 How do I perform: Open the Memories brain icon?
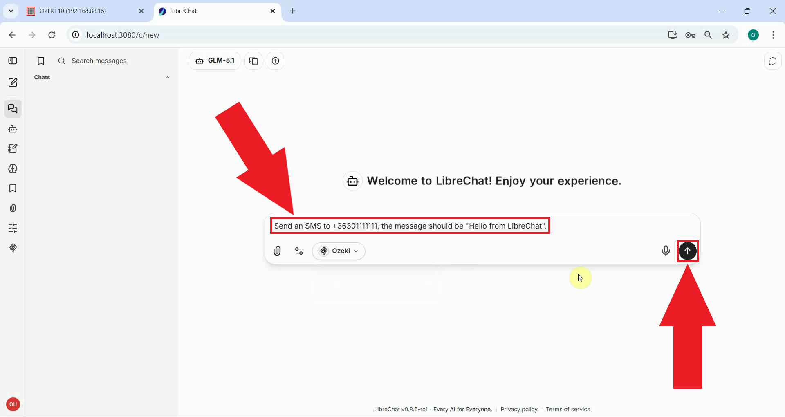click(x=13, y=168)
